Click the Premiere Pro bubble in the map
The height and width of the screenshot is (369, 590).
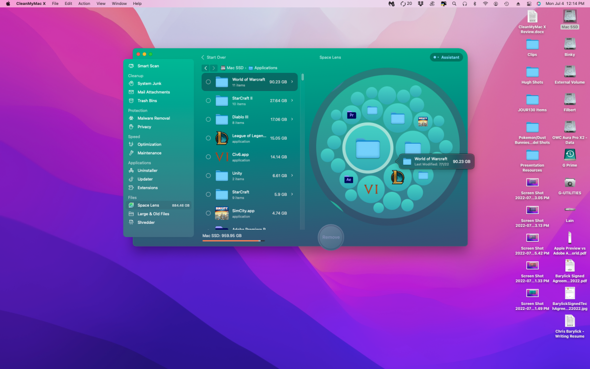352,115
